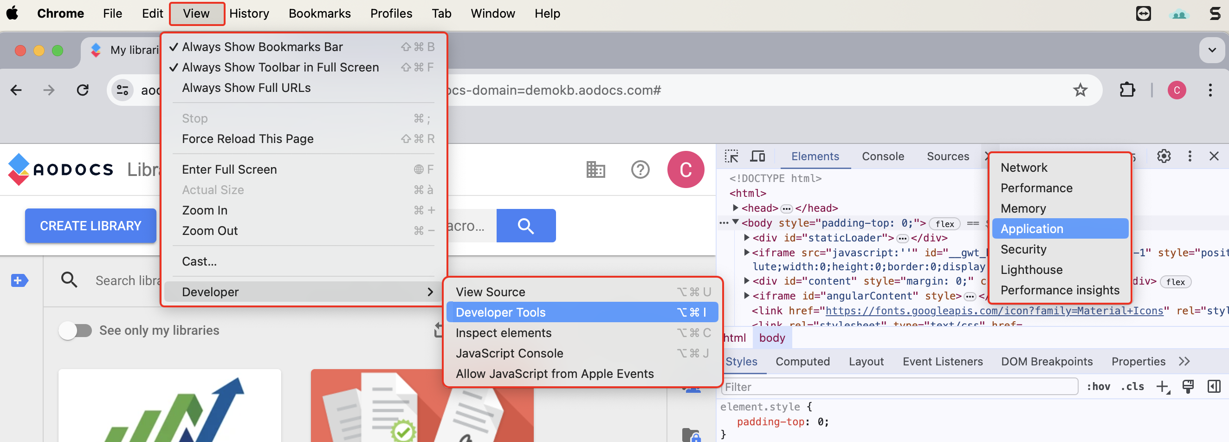Select Lighthouse from the overflow menu
Image resolution: width=1229 pixels, height=442 pixels.
pyautogui.click(x=1060, y=270)
